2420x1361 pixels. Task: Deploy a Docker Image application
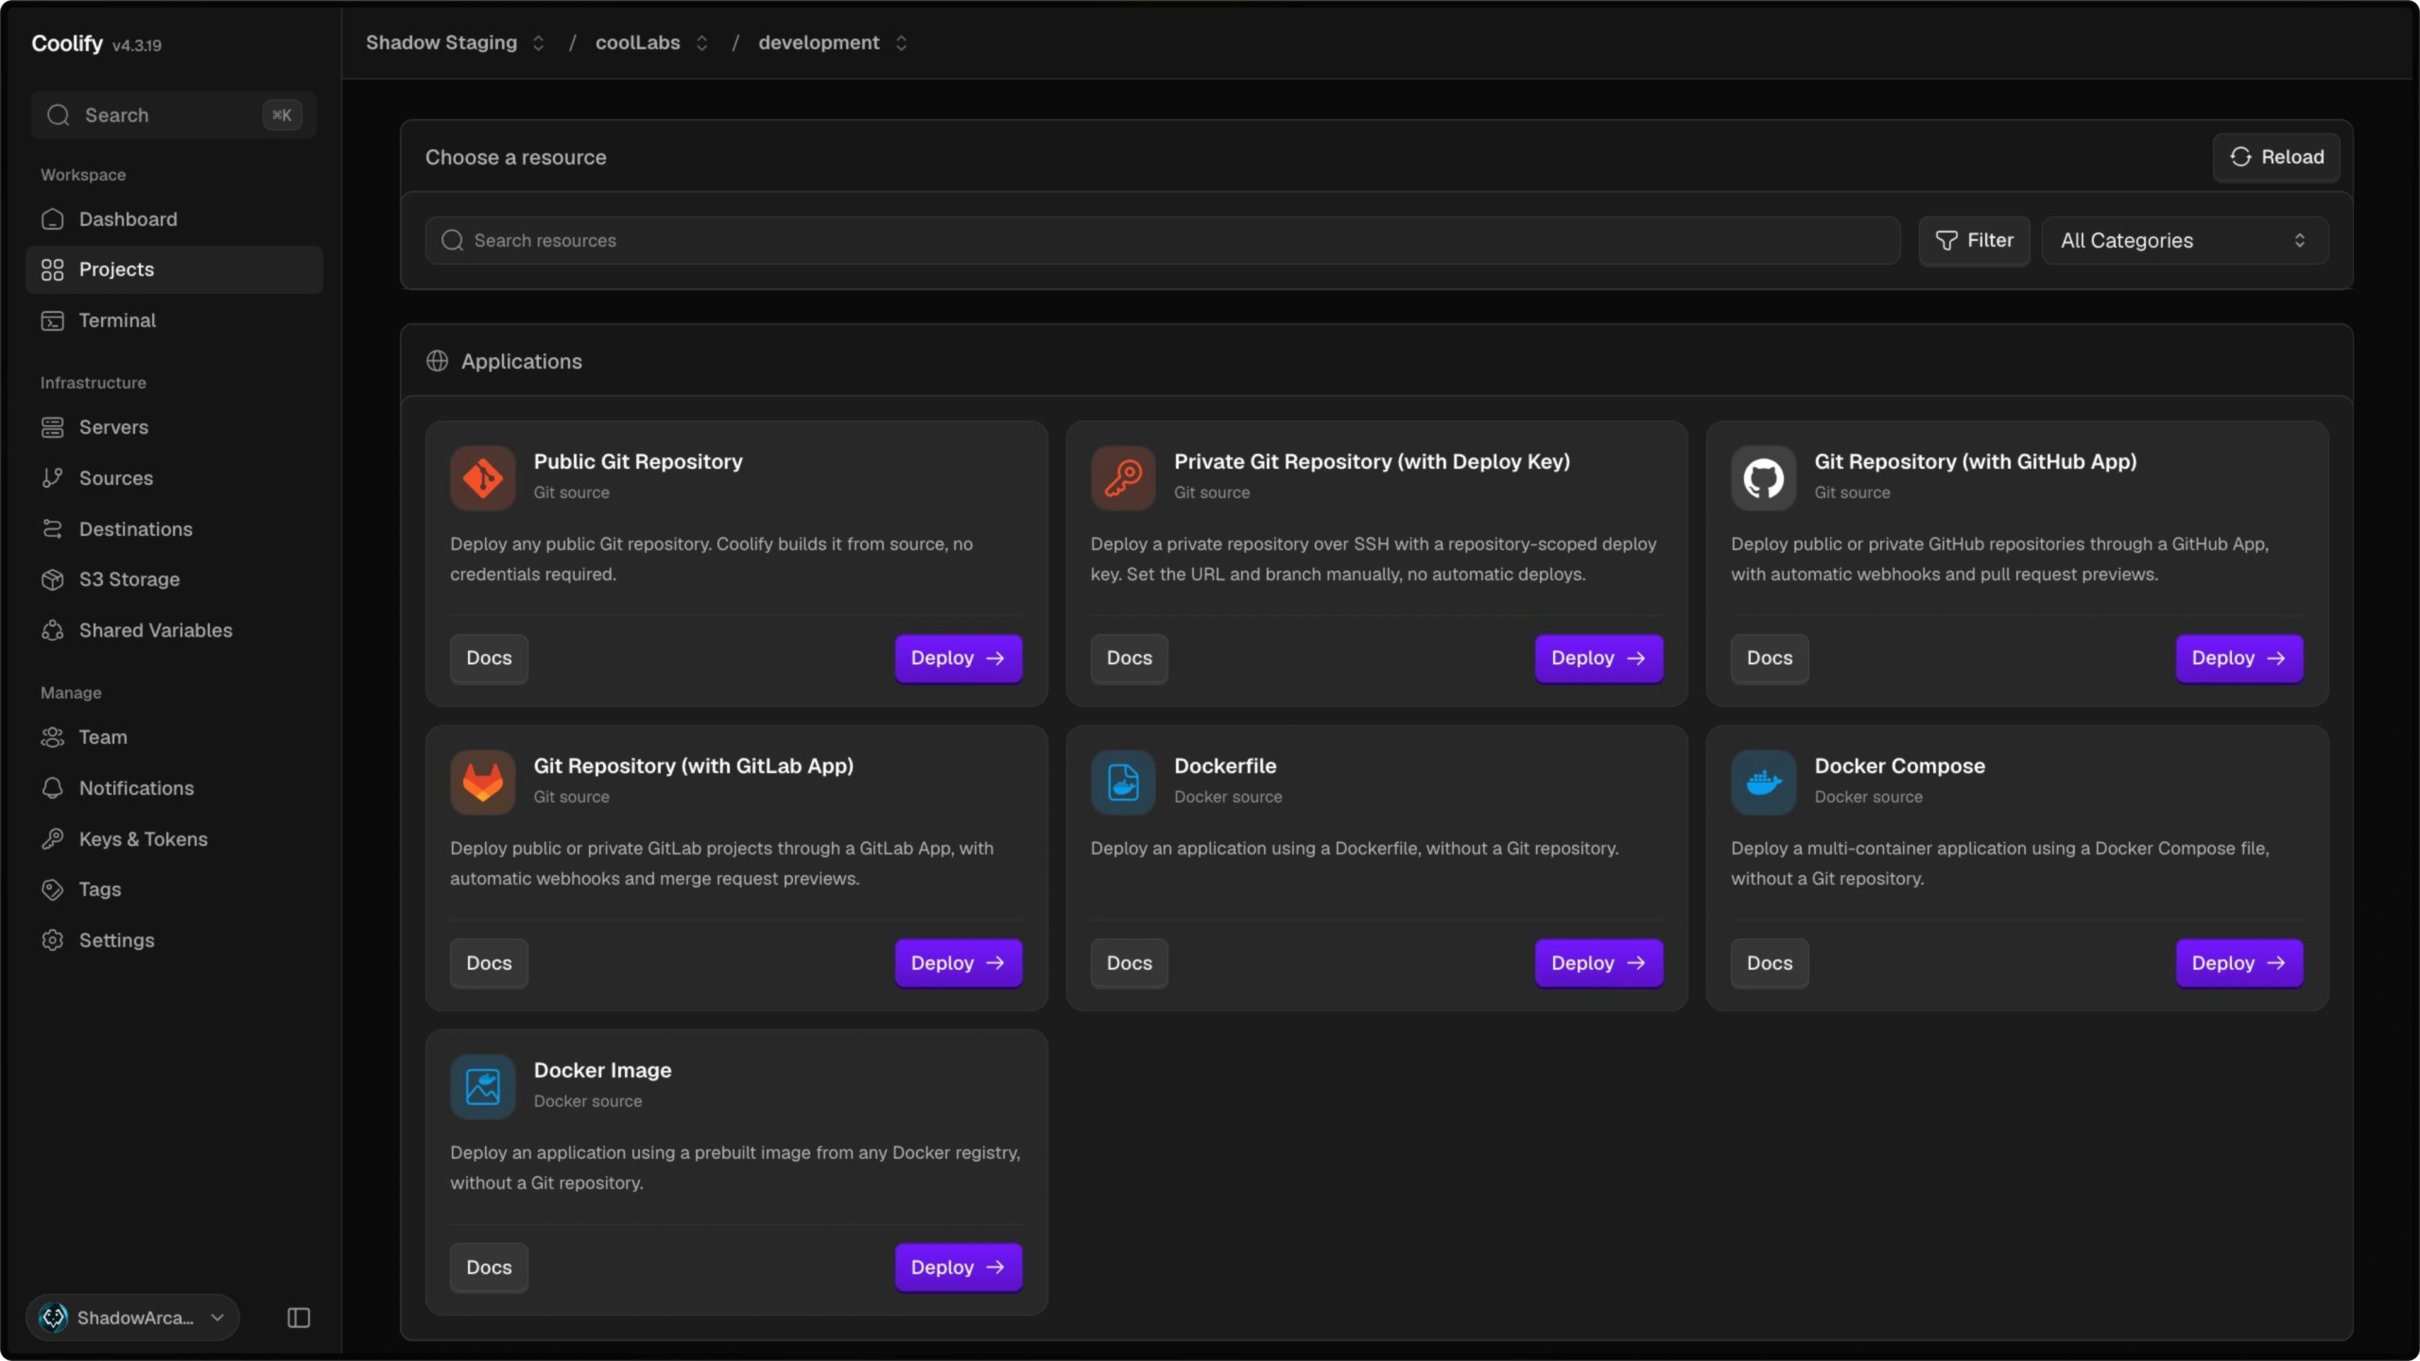(x=958, y=1266)
